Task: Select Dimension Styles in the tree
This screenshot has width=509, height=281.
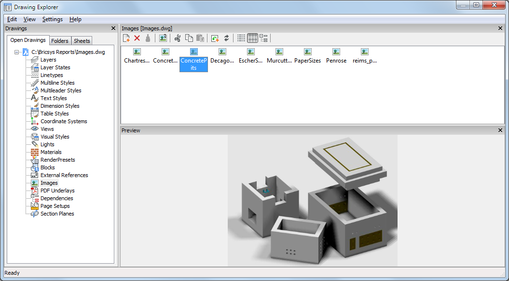Action: [60, 106]
